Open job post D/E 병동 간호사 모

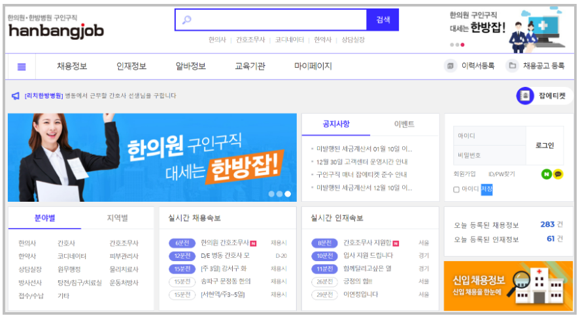(225, 255)
